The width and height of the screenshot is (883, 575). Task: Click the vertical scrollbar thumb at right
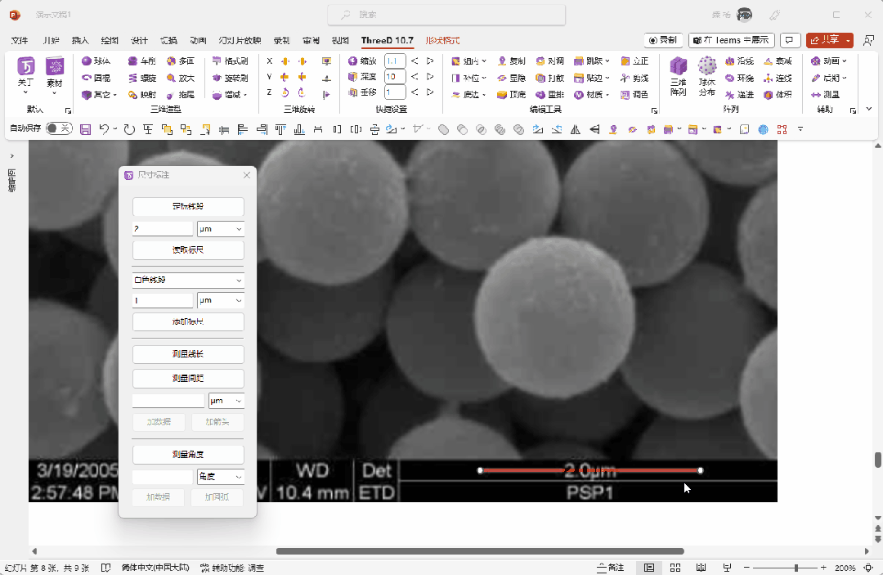tap(878, 460)
